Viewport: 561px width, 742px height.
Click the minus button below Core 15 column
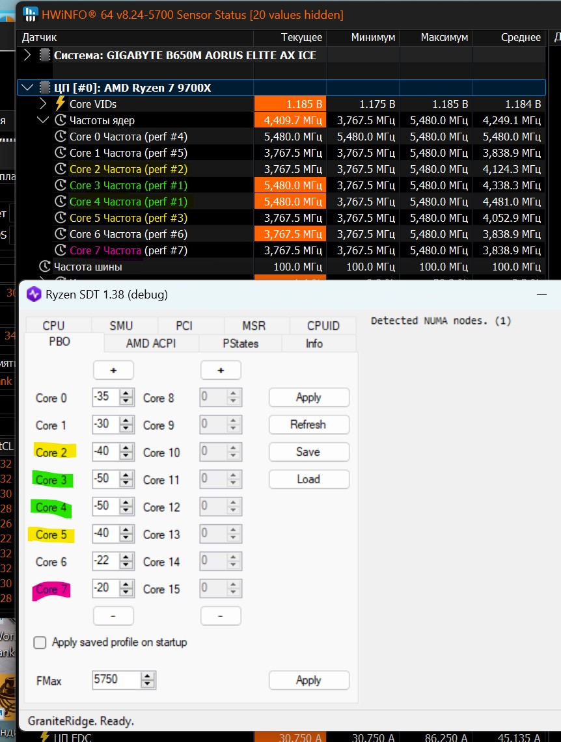pyautogui.click(x=221, y=616)
